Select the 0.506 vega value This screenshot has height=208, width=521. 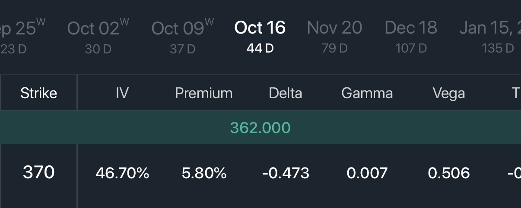(449, 173)
